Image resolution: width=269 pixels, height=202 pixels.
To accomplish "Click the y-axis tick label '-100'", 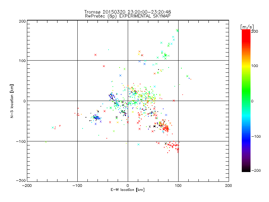I will click(x=21, y=141).
